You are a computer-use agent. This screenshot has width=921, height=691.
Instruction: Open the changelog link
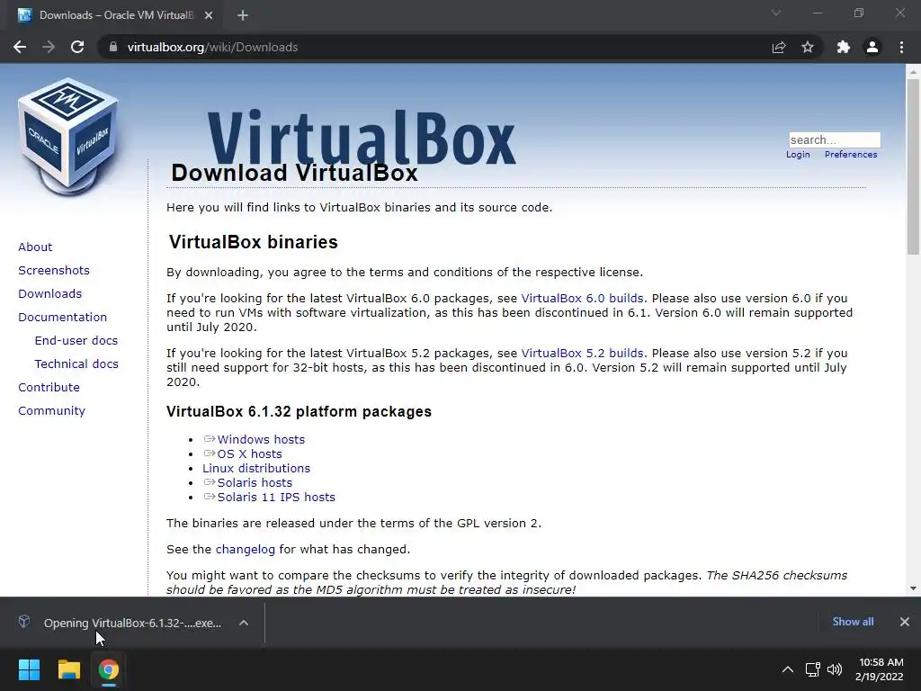[x=245, y=550]
